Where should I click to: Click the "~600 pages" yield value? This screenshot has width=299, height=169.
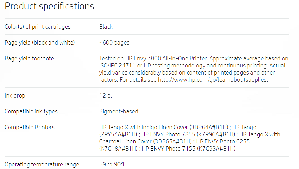114,43
